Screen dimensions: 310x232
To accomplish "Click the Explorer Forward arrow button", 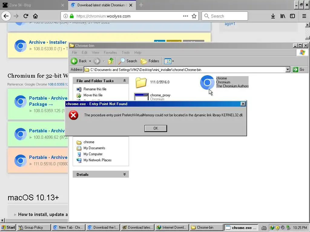I will coord(97,61).
